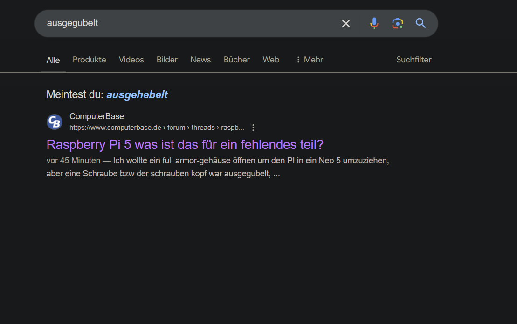The width and height of the screenshot is (517, 324).
Task: Switch to the Videos tab
Action: point(131,60)
